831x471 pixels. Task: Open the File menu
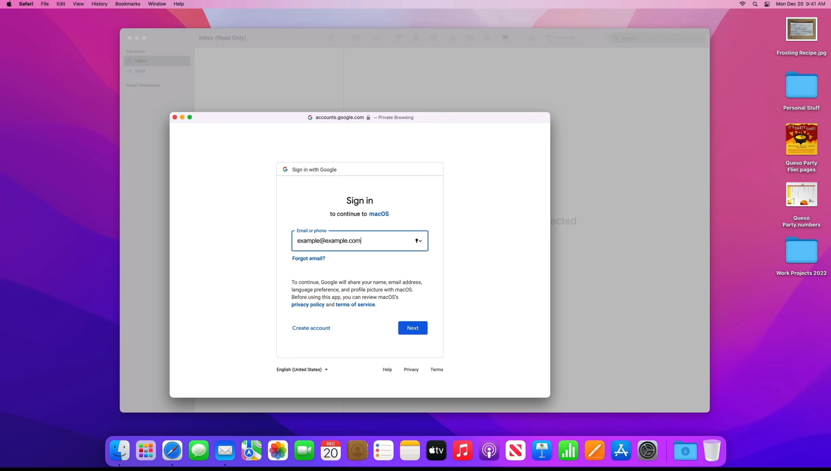click(45, 4)
